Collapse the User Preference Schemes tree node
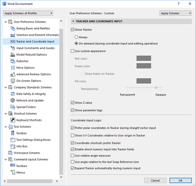The height and width of the screenshot is (186, 196). click(5, 22)
